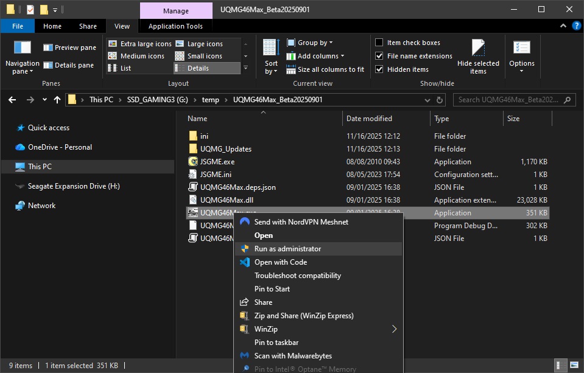Viewport: 584px width, 373px height.
Task: Select OneDrive - Personal in sidebar
Action: [x=60, y=147]
